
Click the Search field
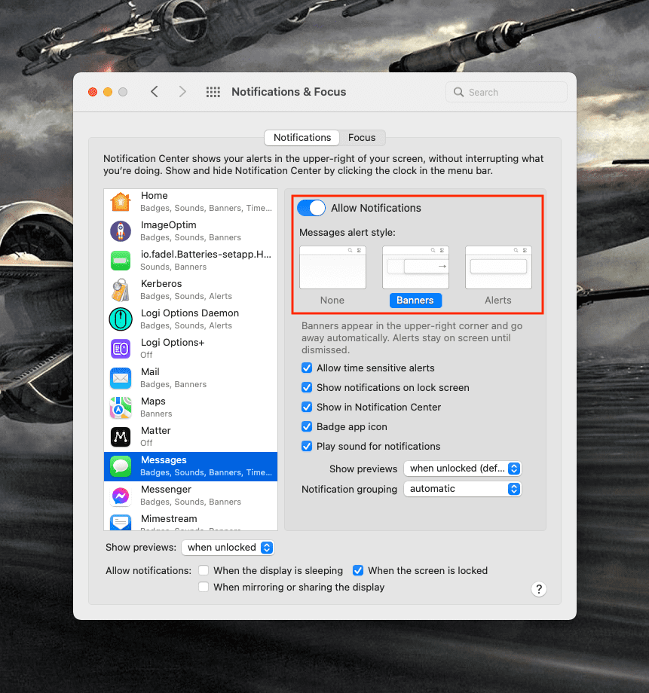507,92
